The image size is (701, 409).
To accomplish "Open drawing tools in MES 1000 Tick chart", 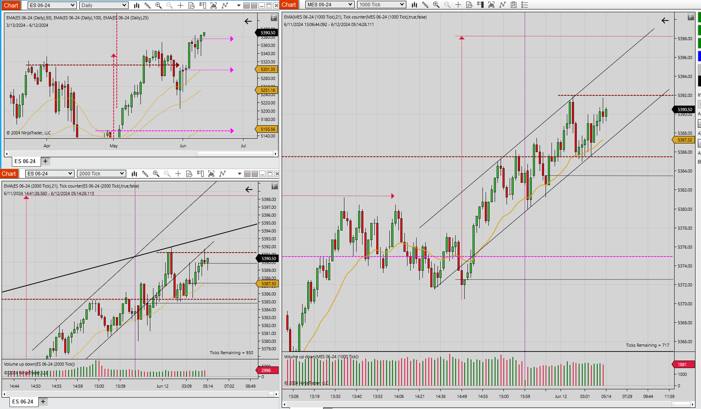I will 425,5.
